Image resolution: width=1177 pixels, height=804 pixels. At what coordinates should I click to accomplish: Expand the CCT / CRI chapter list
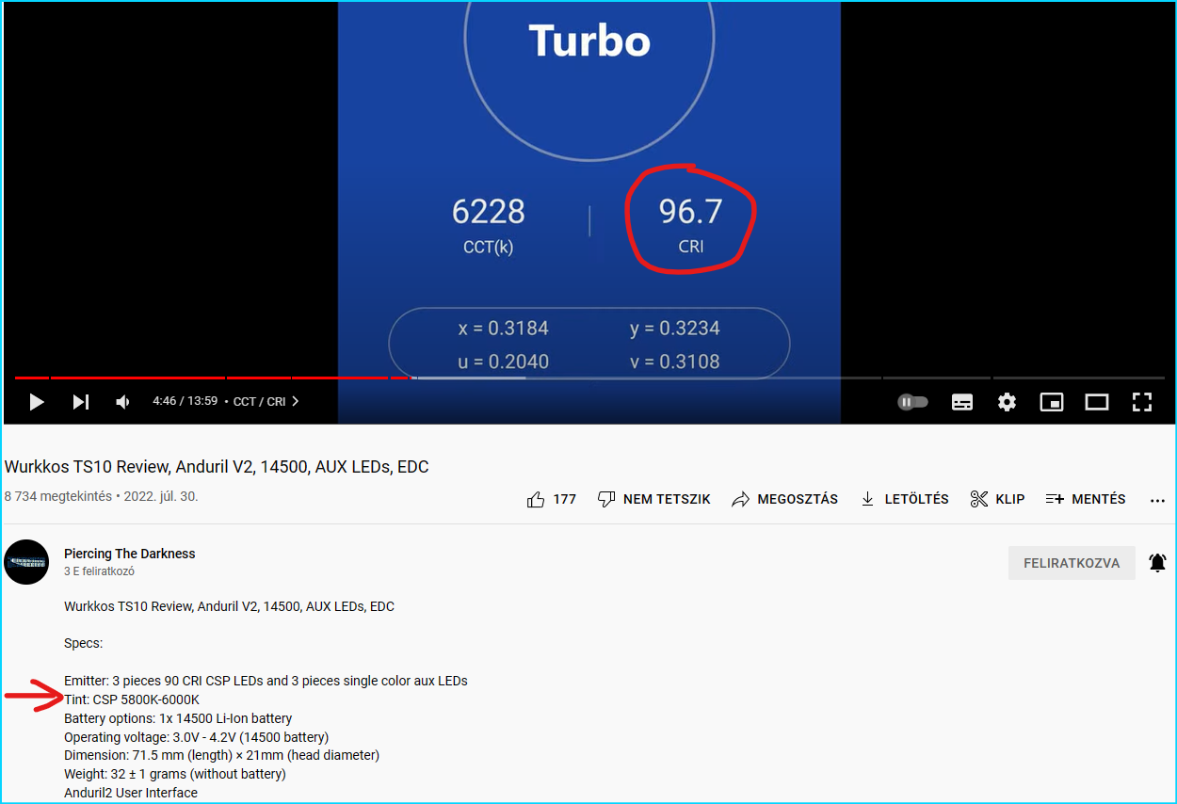pyautogui.click(x=266, y=401)
